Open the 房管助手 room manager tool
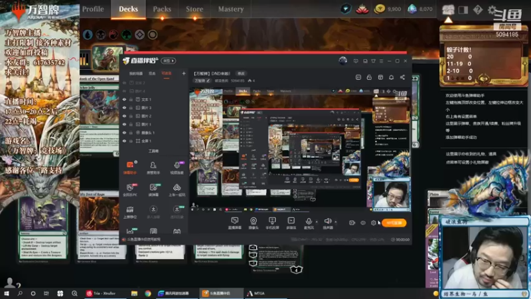This screenshot has height=299, width=531. tap(153, 168)
